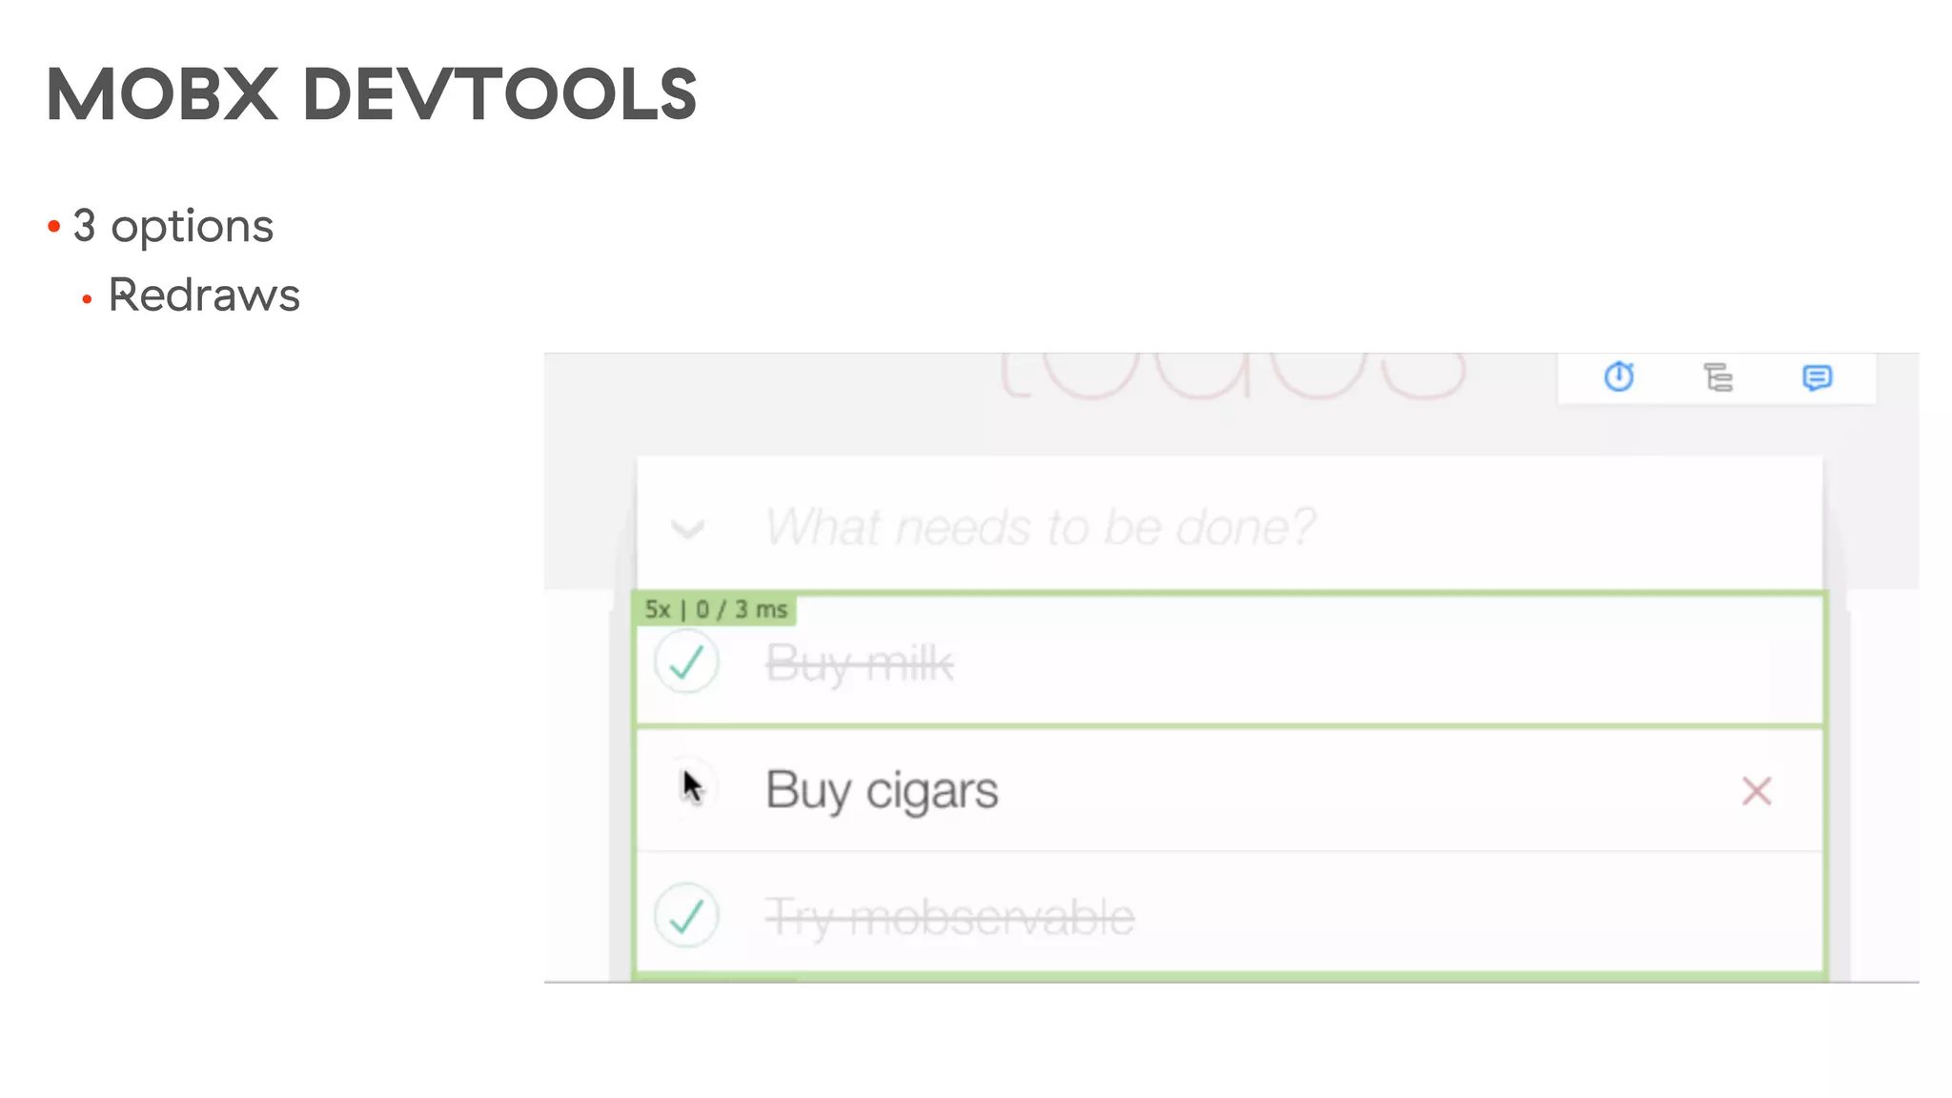The width and height of the screenshot is (1952, 1098).
Task: Click the Buy milk todo label
Action: 859,663
